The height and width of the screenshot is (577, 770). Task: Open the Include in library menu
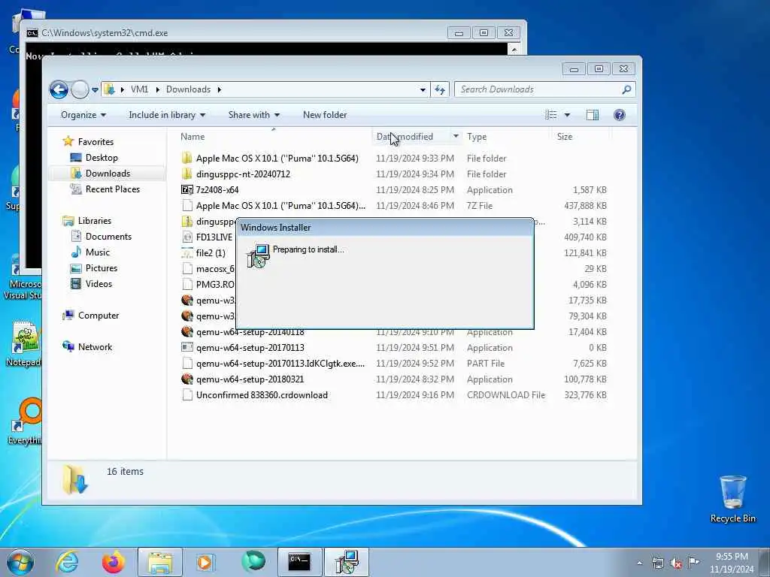pos(166,115)
